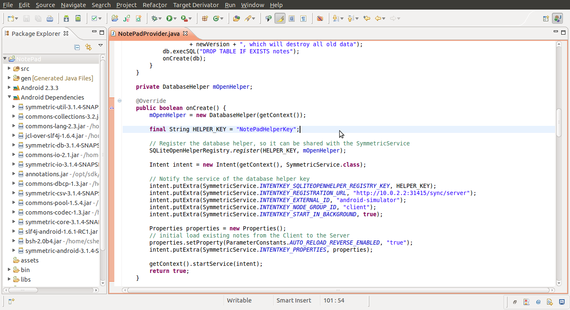This screenshot has height=310, width=570.
Task: Click Collapse All in Package Explorer
Action: click(77, 47)
